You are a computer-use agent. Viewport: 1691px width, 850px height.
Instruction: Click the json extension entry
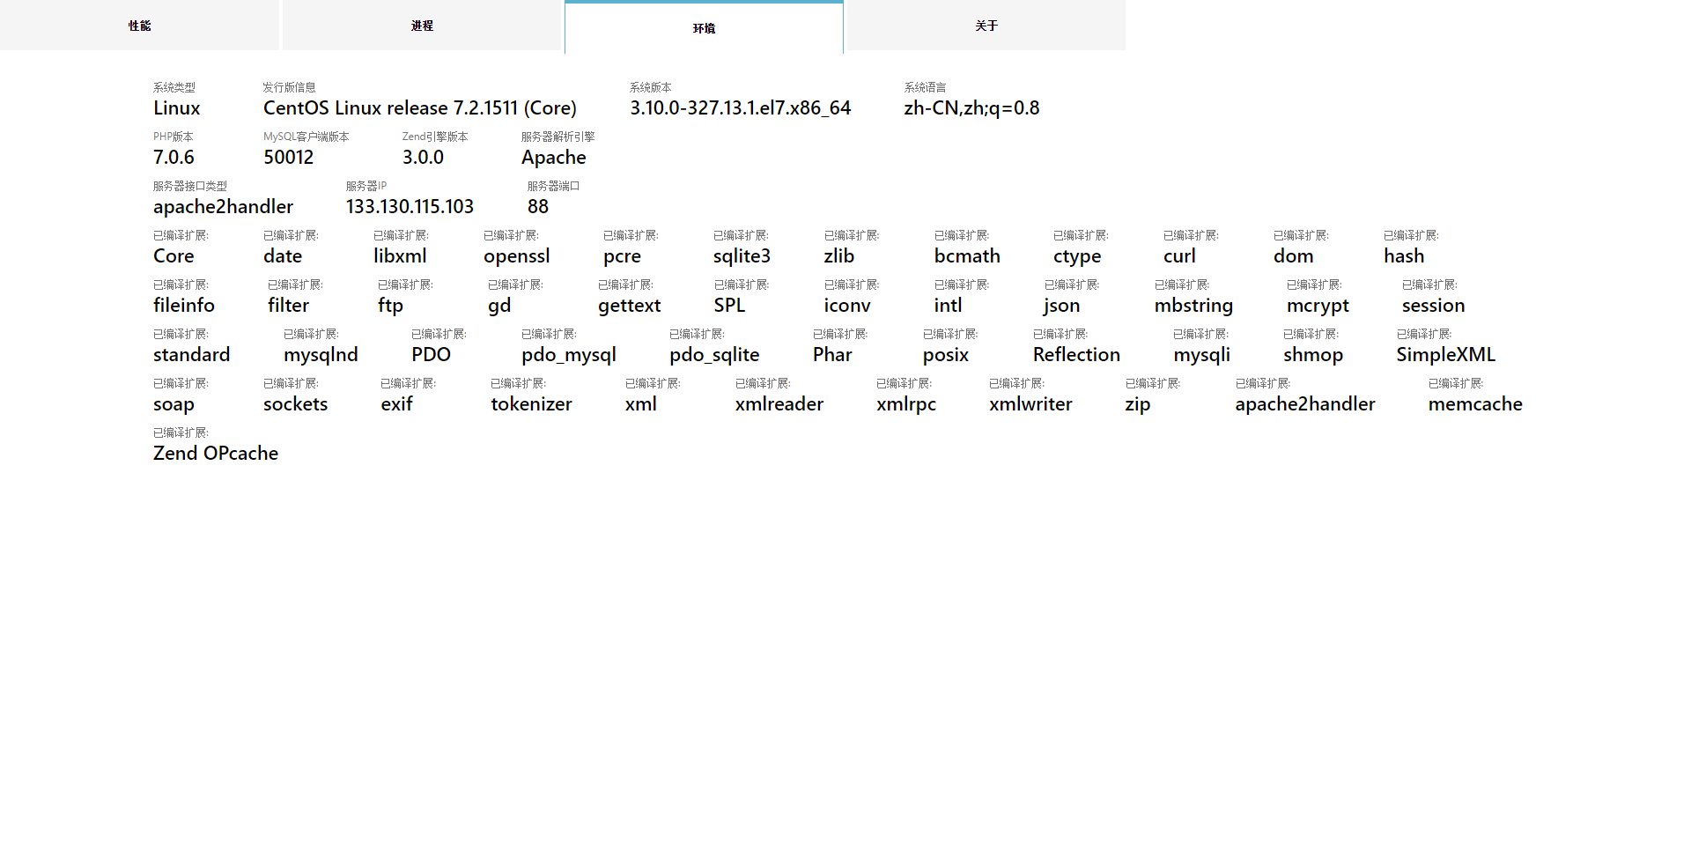click(1061, 306)
